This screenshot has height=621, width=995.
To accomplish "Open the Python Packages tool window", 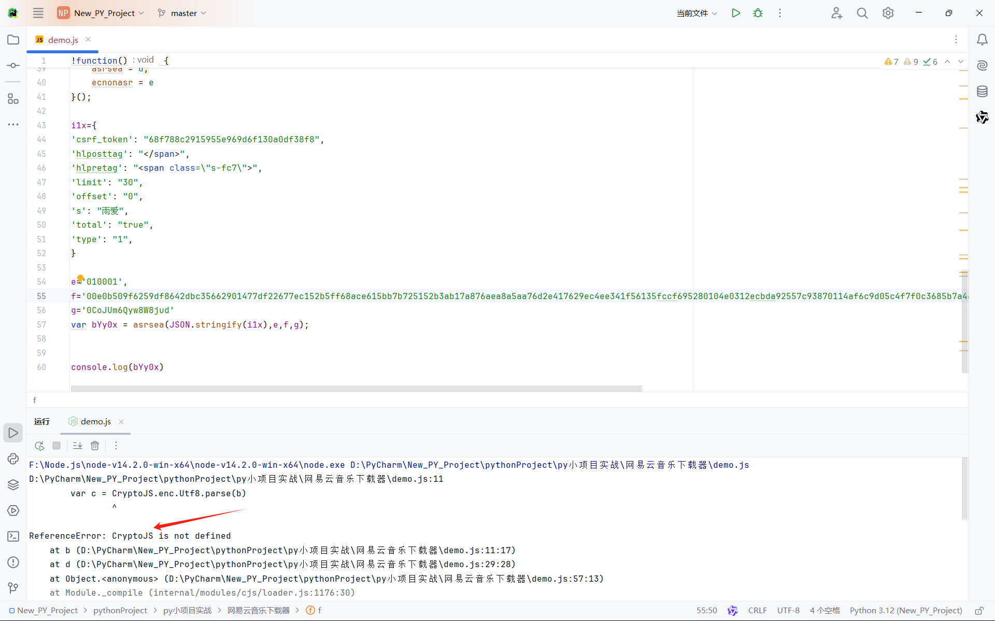I will pos(13,484).
